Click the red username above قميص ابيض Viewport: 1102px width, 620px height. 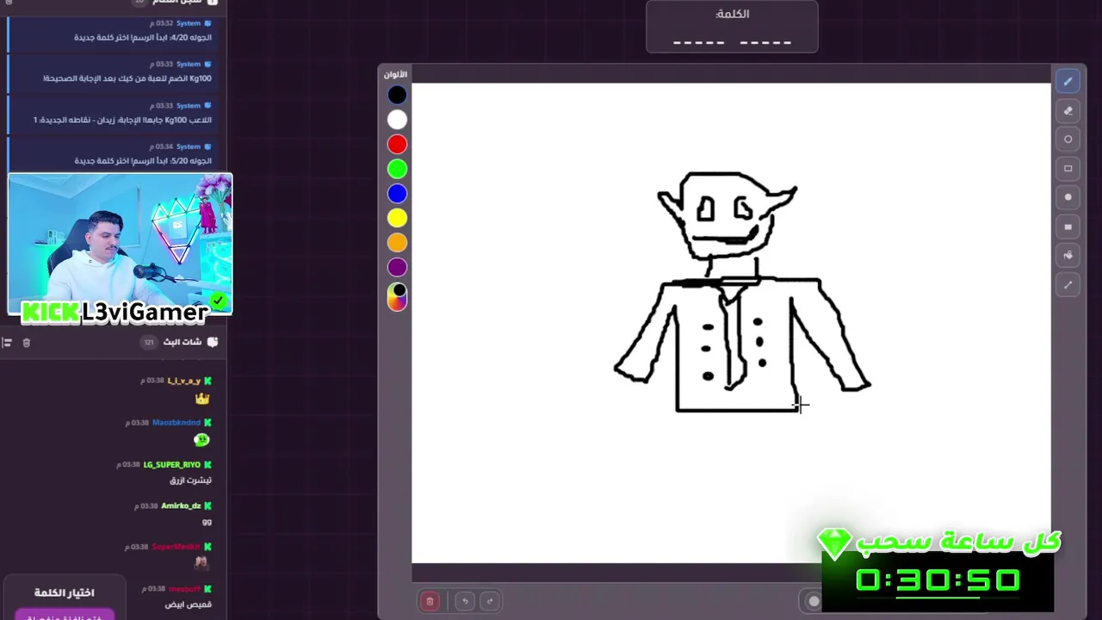point(183,589)
